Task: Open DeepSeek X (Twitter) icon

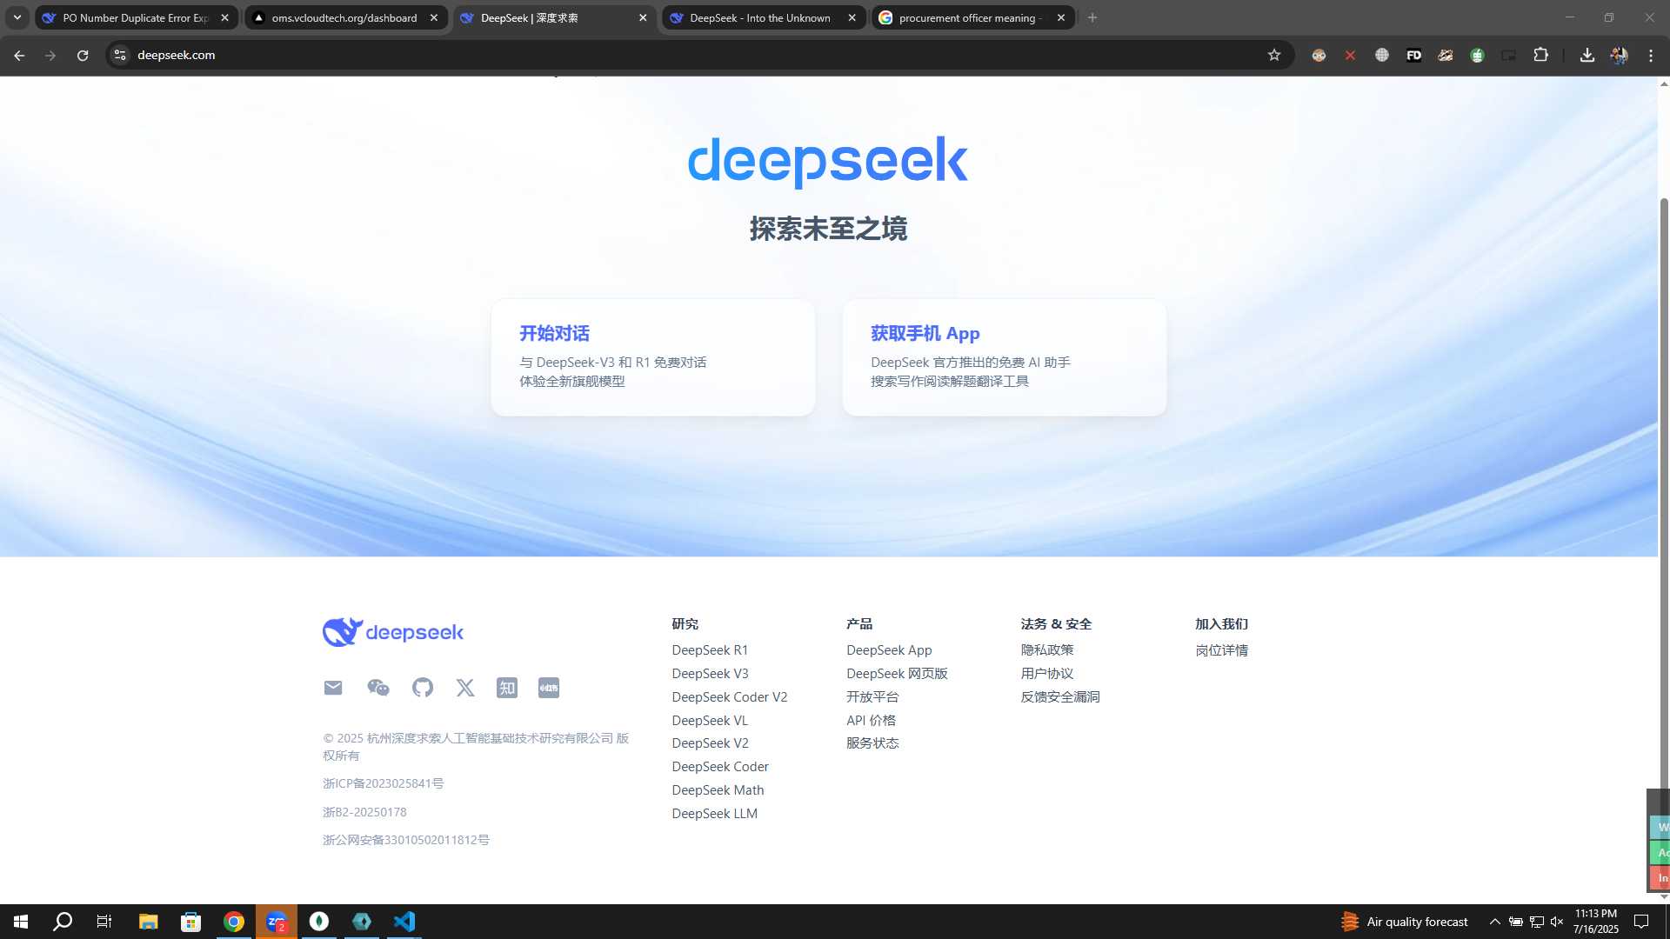Action: [x=465, y=688]
